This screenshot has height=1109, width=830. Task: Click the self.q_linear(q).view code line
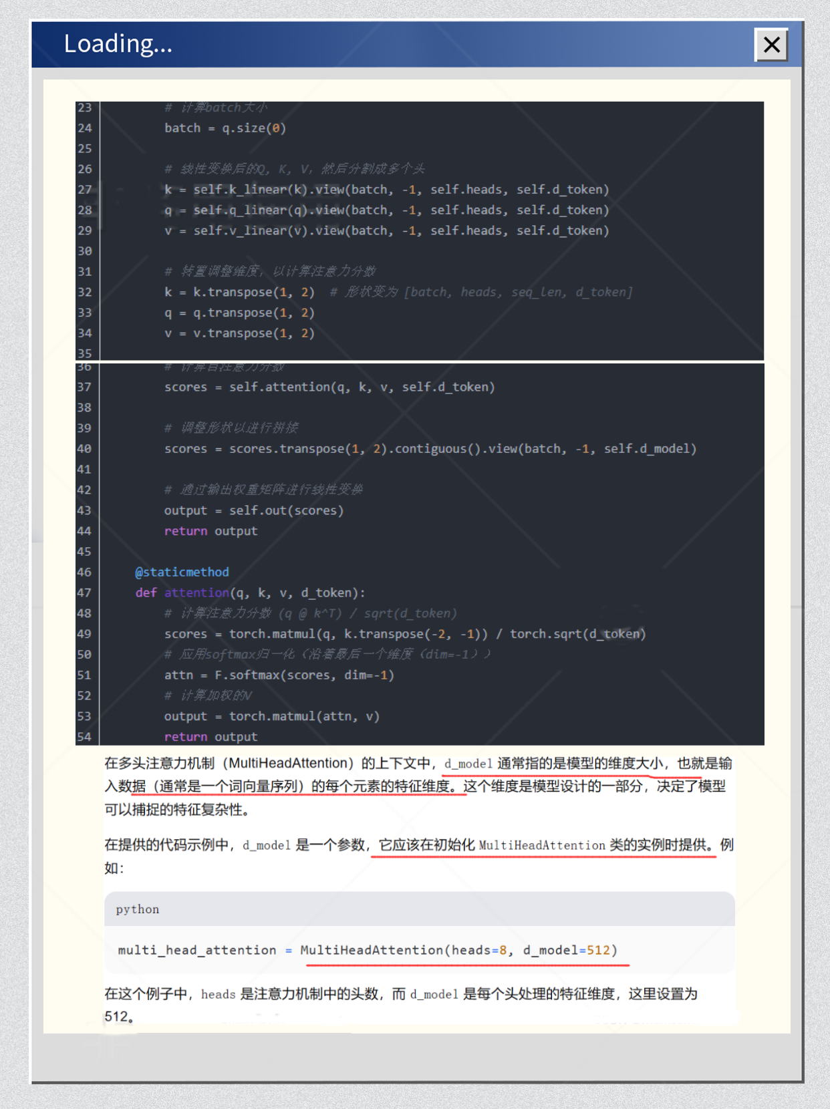[387, 210]
